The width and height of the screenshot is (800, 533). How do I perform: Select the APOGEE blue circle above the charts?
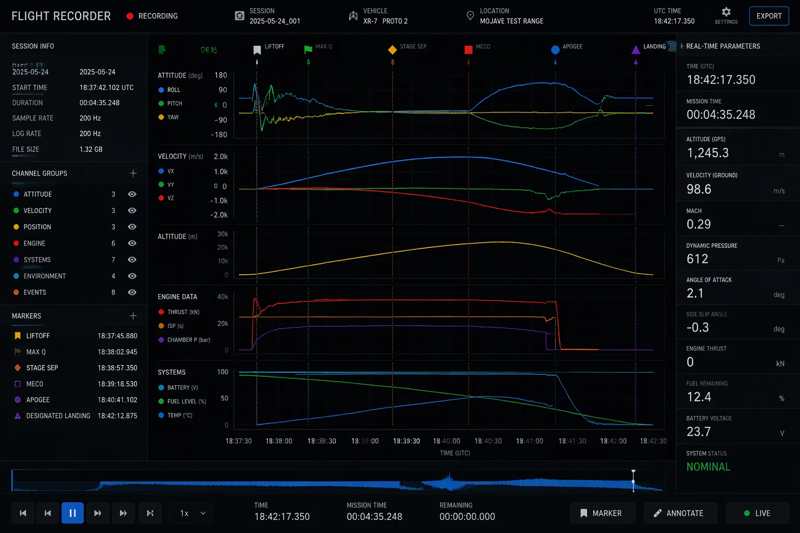pos(555,49)
